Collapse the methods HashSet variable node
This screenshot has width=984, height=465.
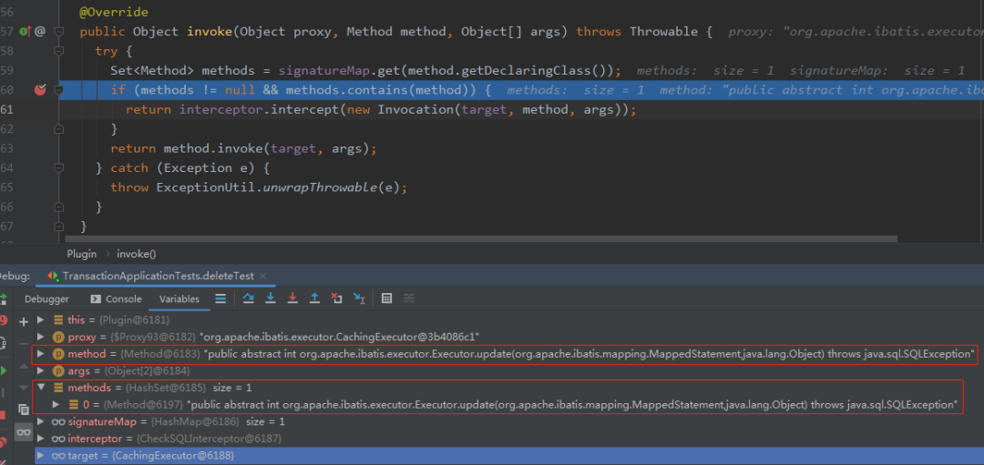[x=41, y=388]
